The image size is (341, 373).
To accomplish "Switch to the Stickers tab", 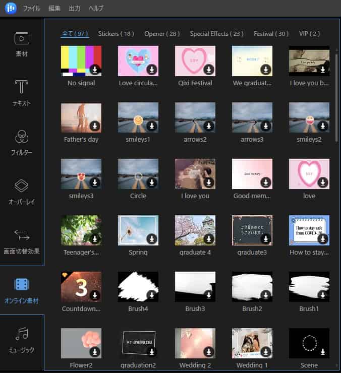I will (116, 34).
